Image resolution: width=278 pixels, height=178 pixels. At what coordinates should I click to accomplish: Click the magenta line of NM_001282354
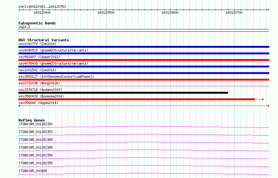(x=144, y=158)
